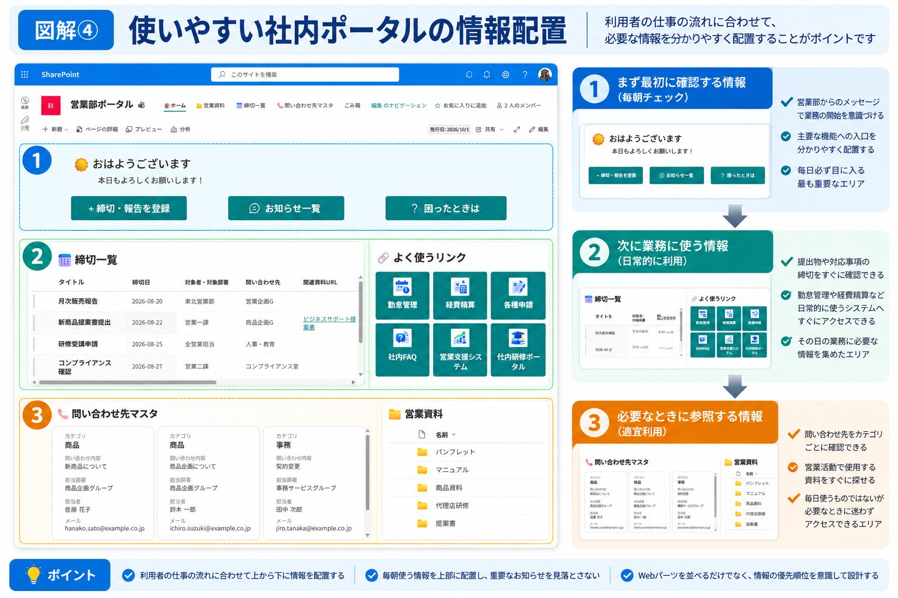Open the large 各種申請 link tile
This screenshot has height=598, width=898.
click(x=518, y=295)
